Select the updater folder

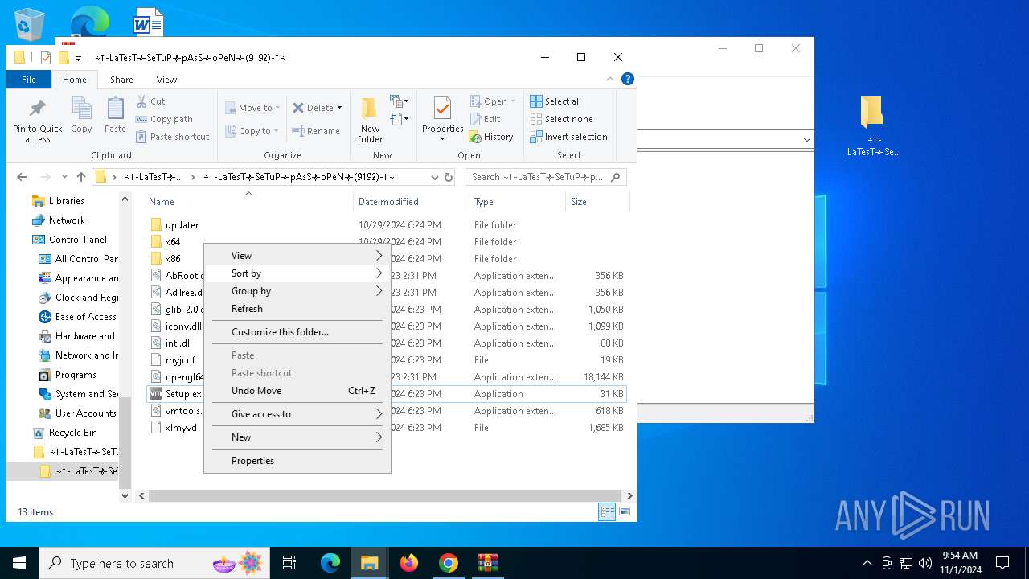(182, 225)
